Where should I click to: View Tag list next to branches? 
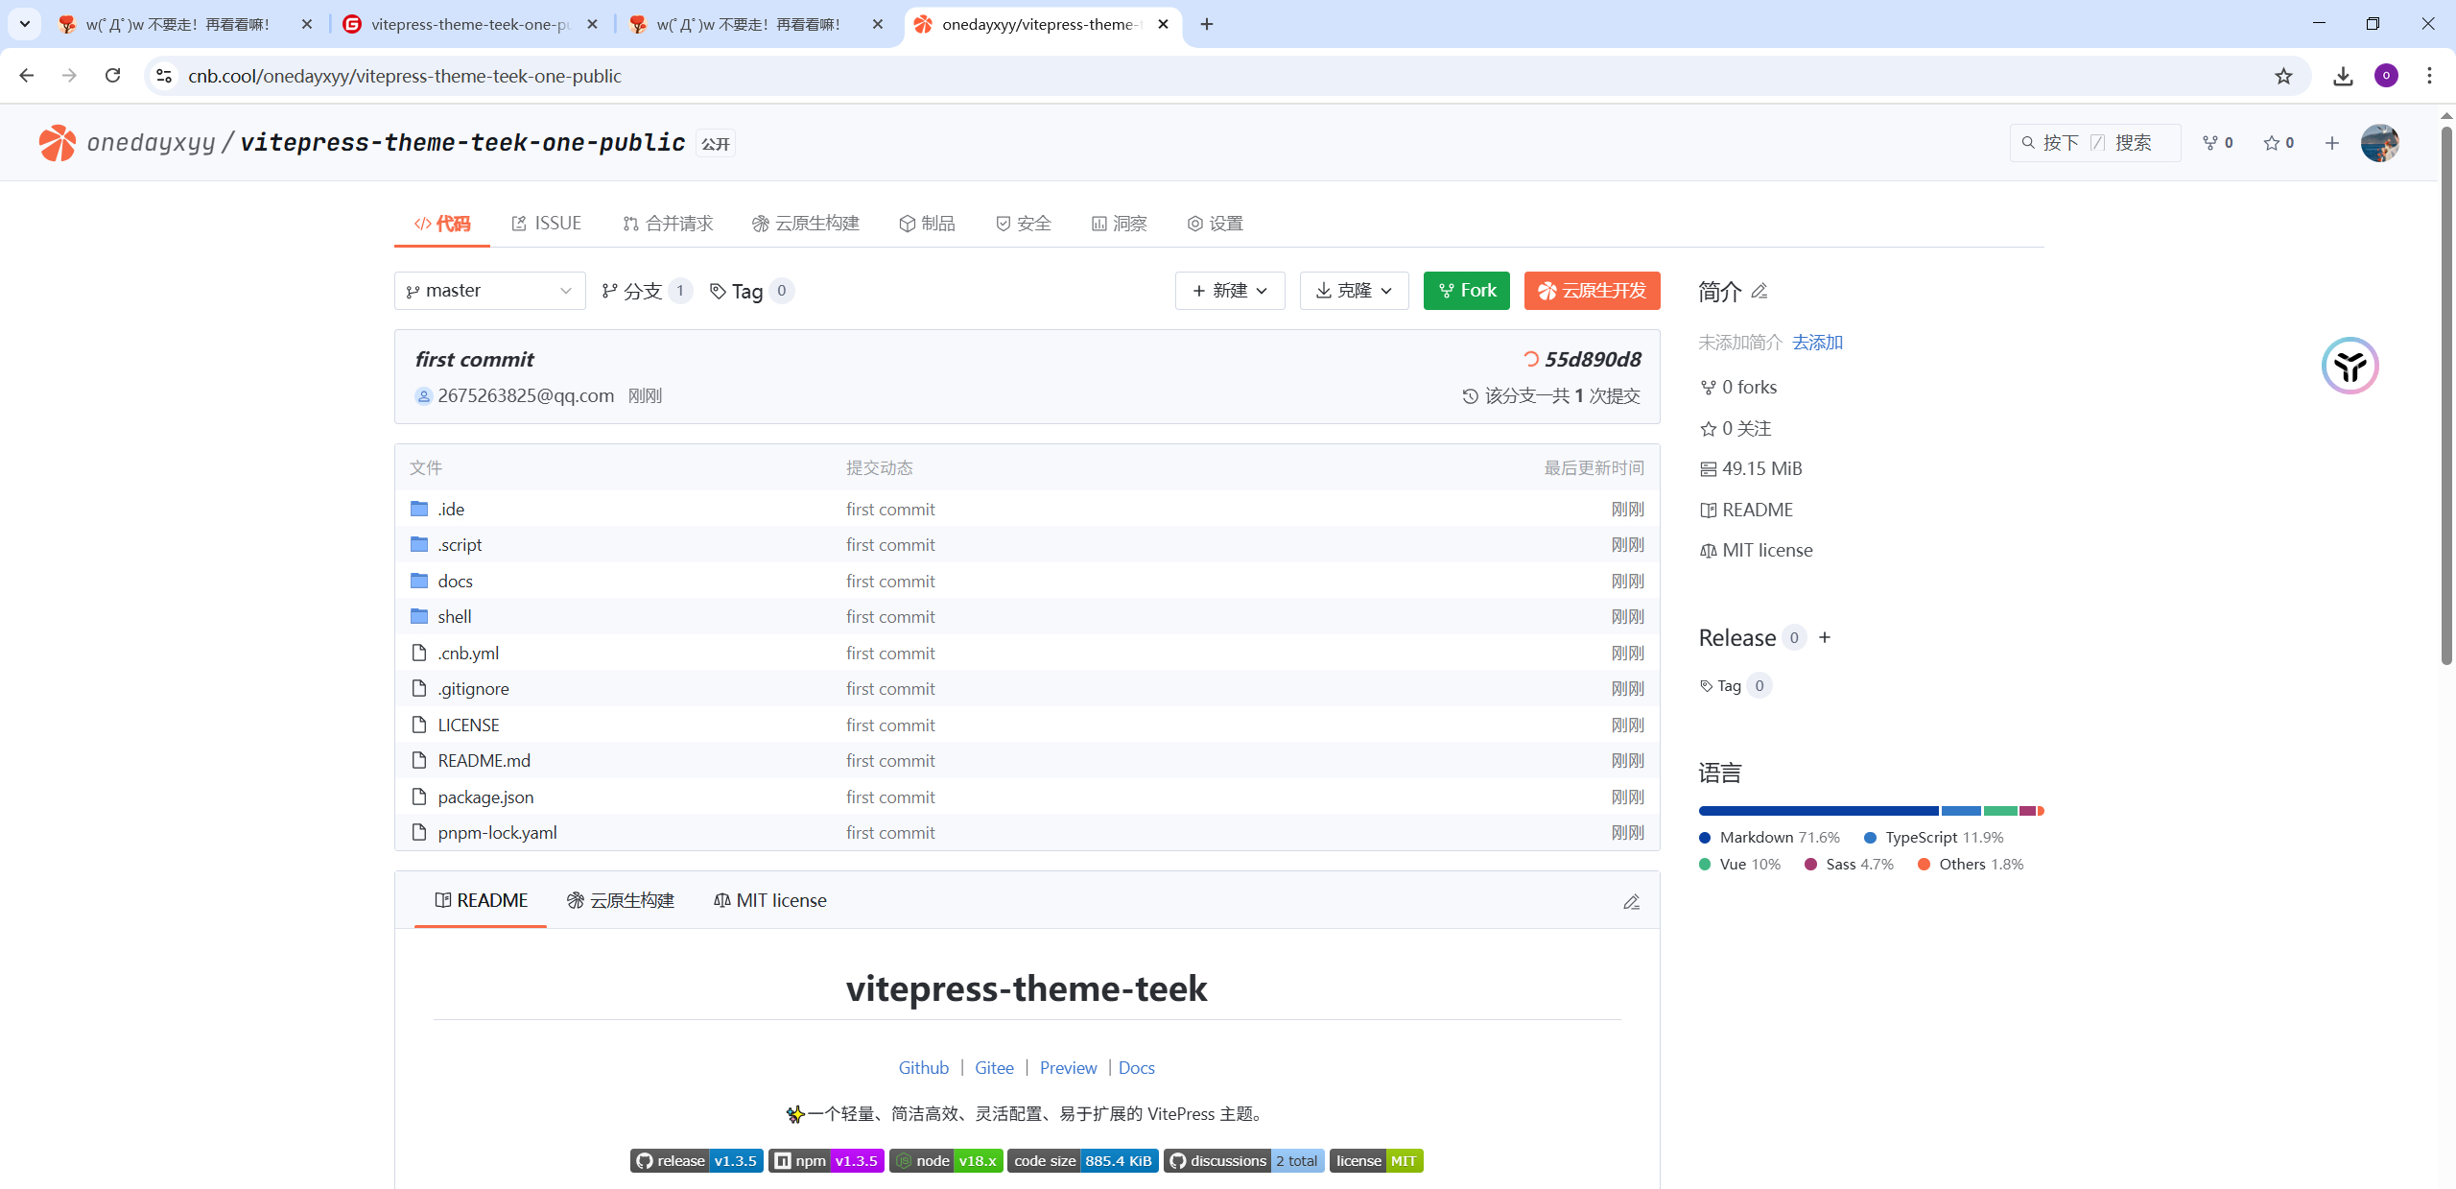[x=751, y=291]
